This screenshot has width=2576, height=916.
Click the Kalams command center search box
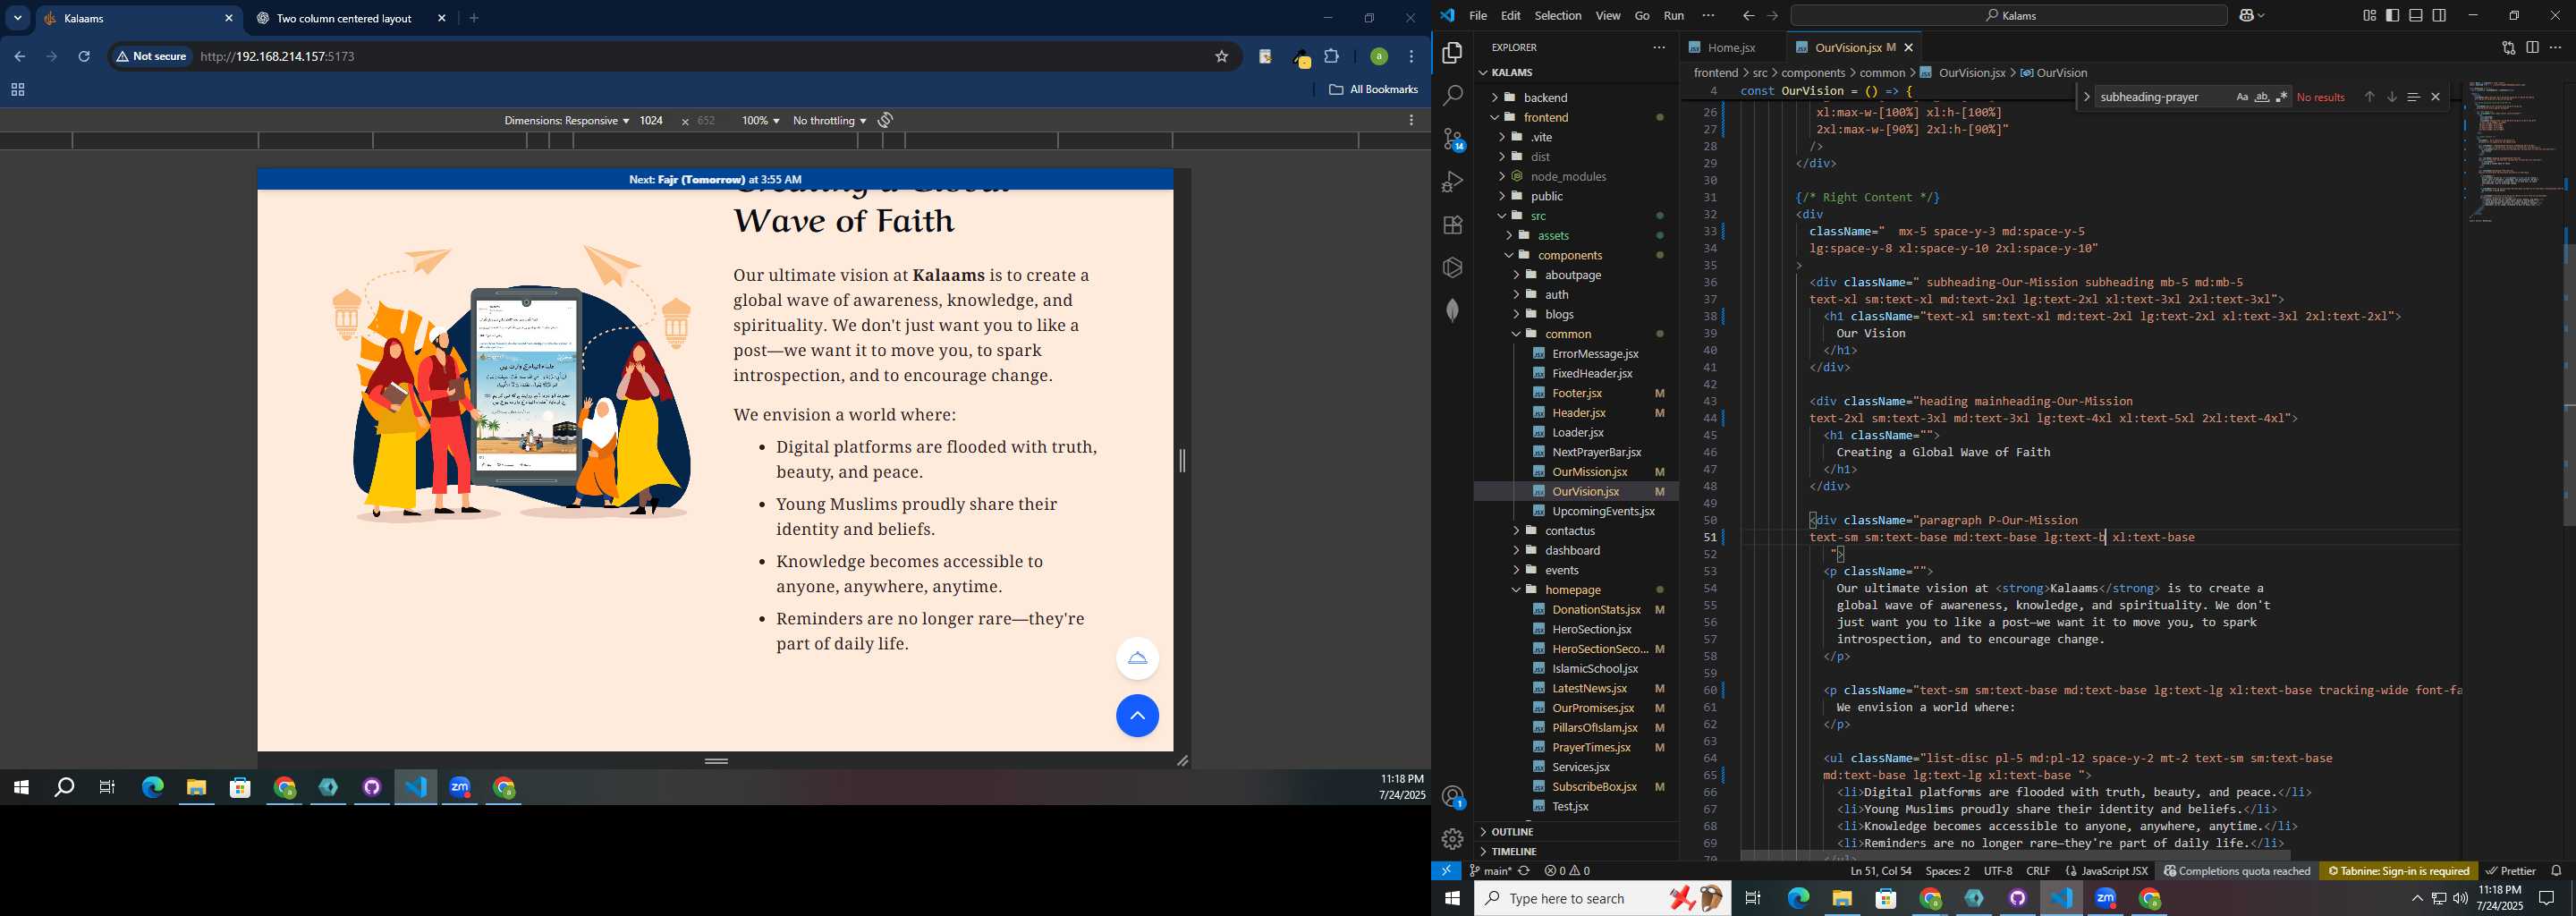[x=2009, y=15]
